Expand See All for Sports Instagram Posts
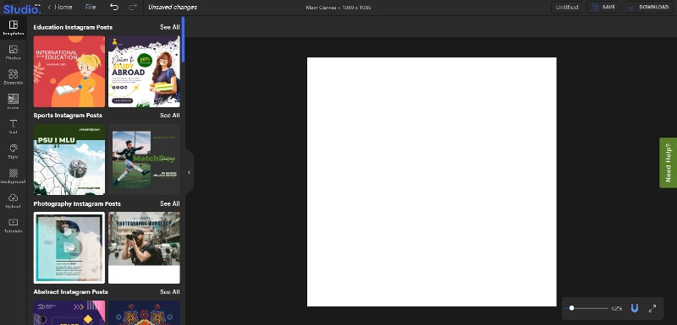677x325 pixels. click(170, 116)
